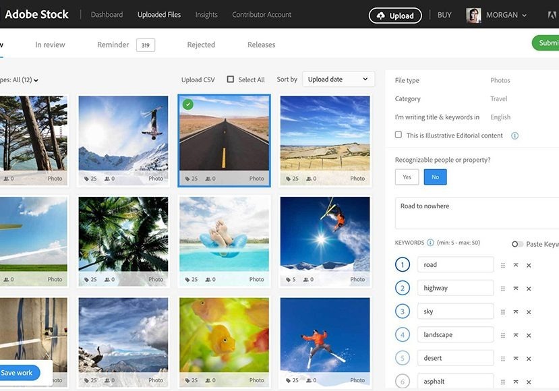Move the 'desert' keyword to the top
Image resolution: width=559 pixels, height=391 pixels.
[516, 359]
